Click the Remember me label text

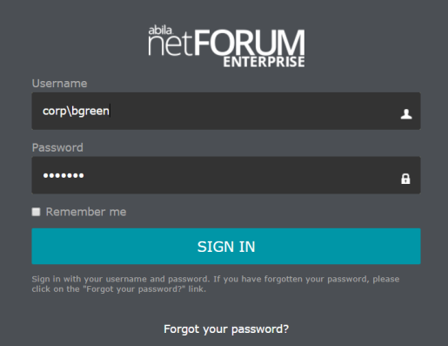point(86,212)
